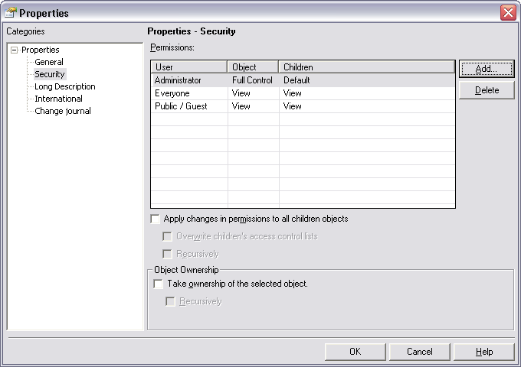The width and height of the screenshot is (521, 367).
Task: Toggle Overwrite children's access control lists
Action: (167, 236)
